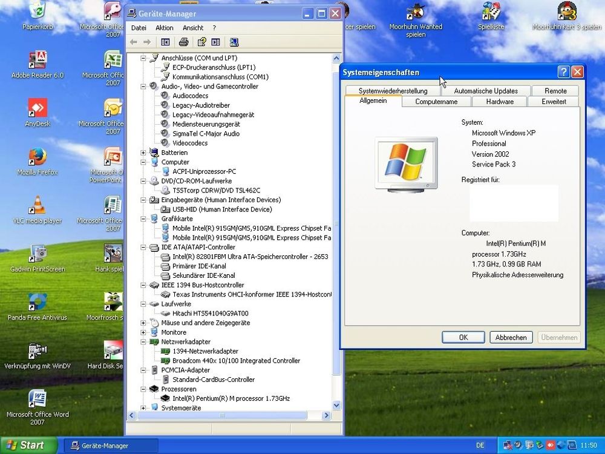Click the vertical scrollbar up arrow

point(336,58)
